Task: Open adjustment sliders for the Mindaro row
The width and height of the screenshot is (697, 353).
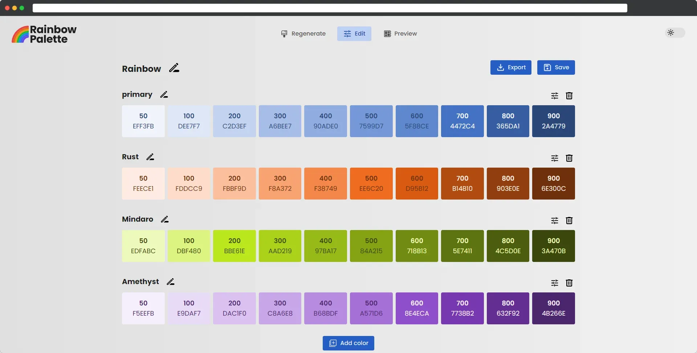Action: click(x=555, y=220)
